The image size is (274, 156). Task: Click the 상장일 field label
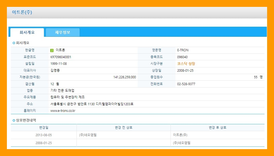[x=156, y=70]
